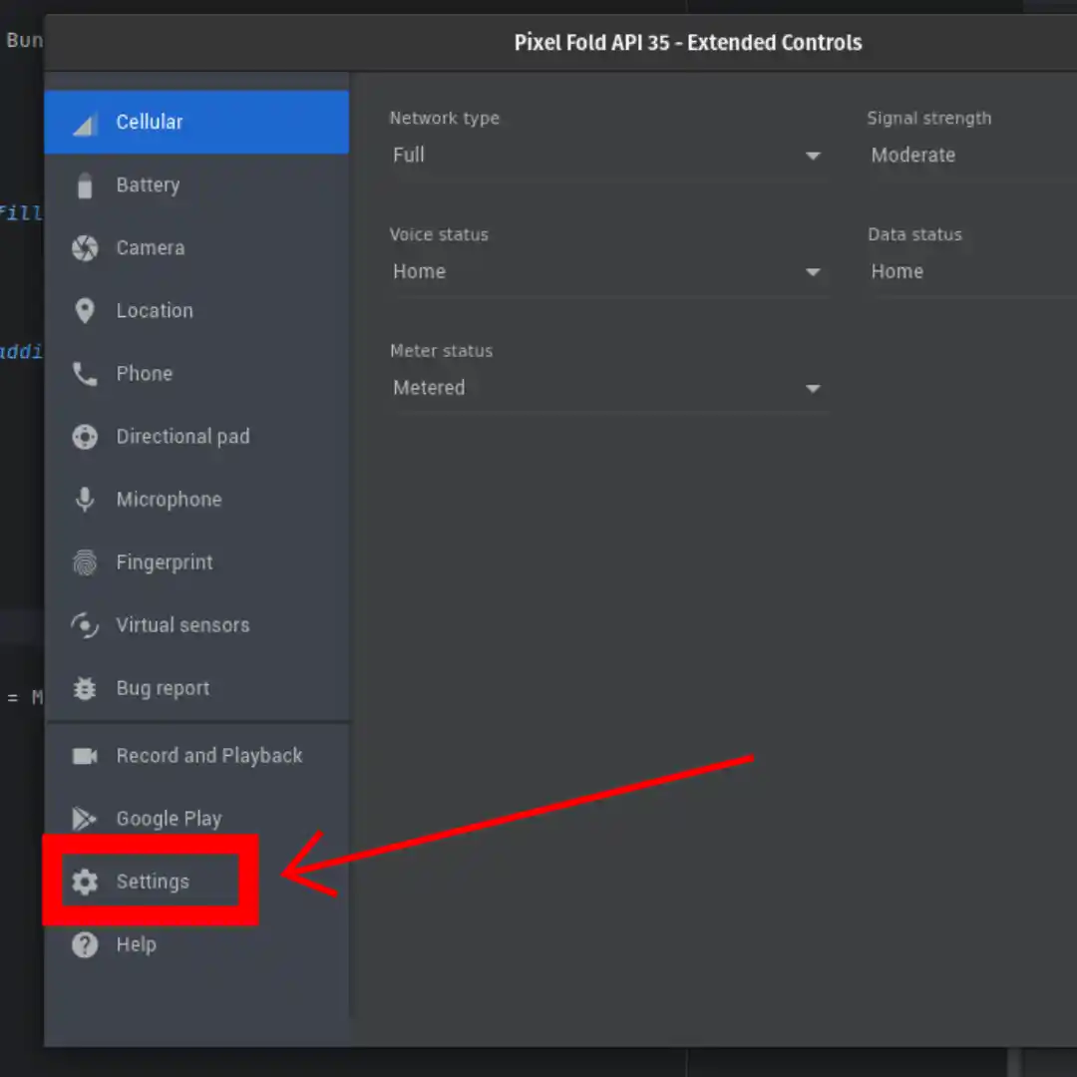Viewport: 1077px width, 1077px height.
Task: Click the Signal strength label
Action: [x=929, y=118]
